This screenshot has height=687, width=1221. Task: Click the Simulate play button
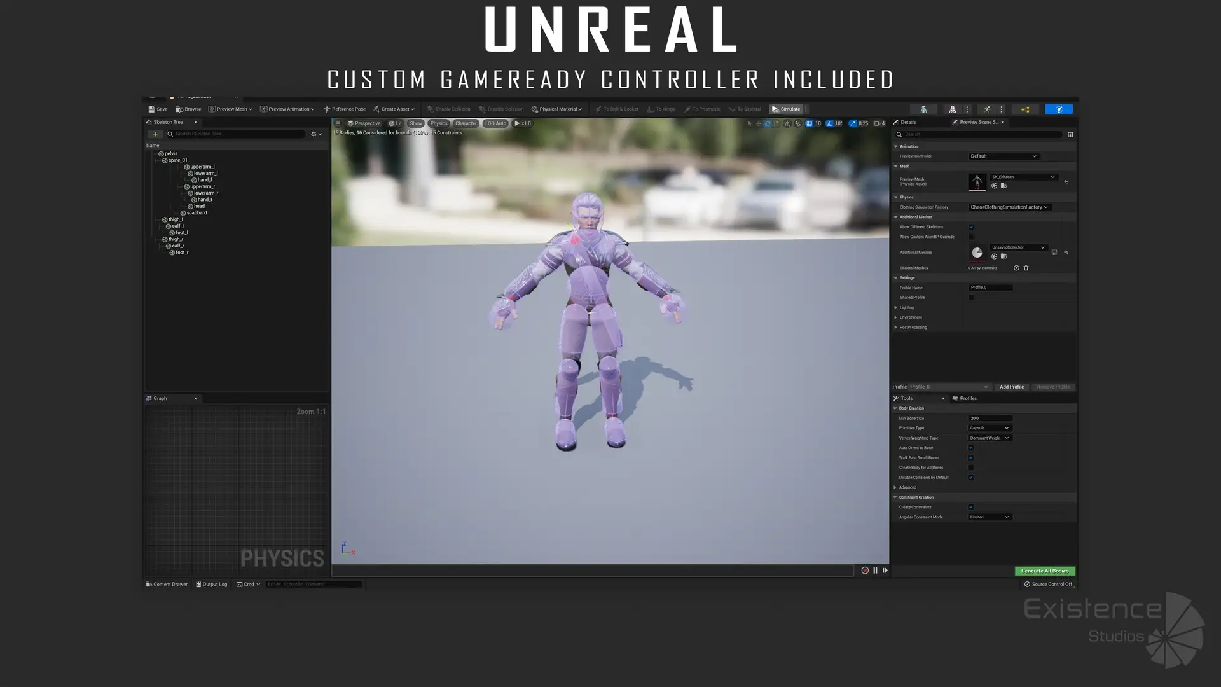coord(786,109)
